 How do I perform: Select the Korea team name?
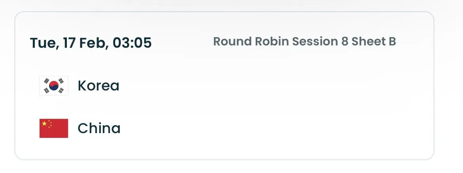click(98, 86)
